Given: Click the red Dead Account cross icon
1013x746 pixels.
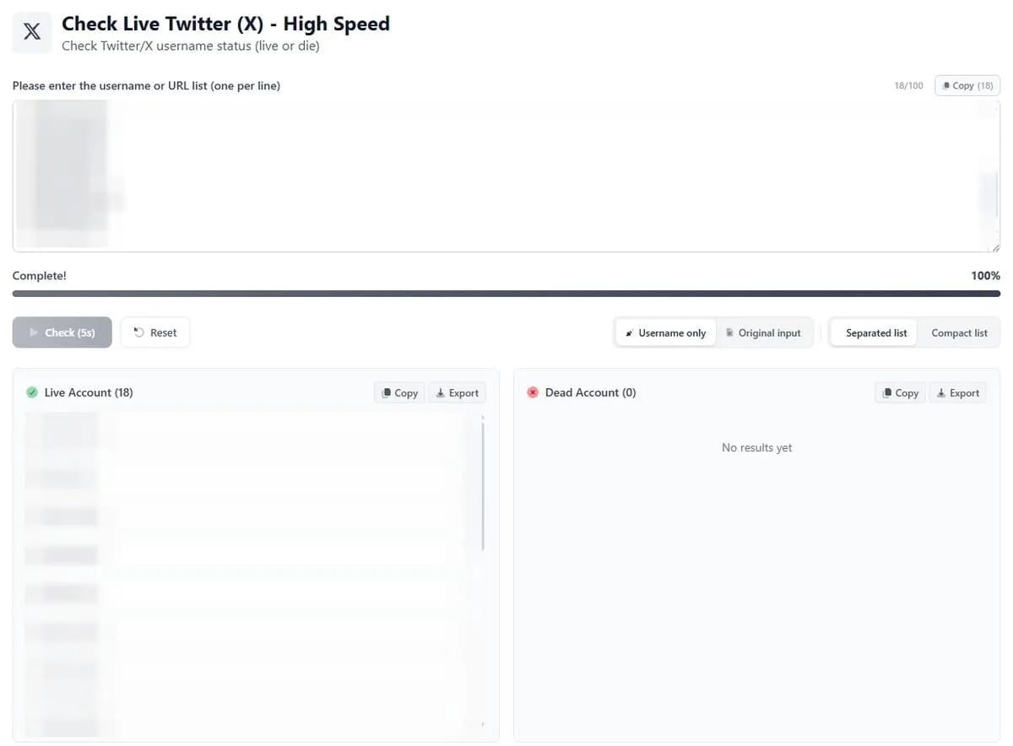Looking at the screenshot, I should 533,392.
